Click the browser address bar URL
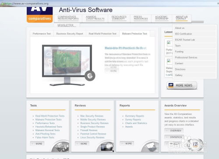 [26, 3]
